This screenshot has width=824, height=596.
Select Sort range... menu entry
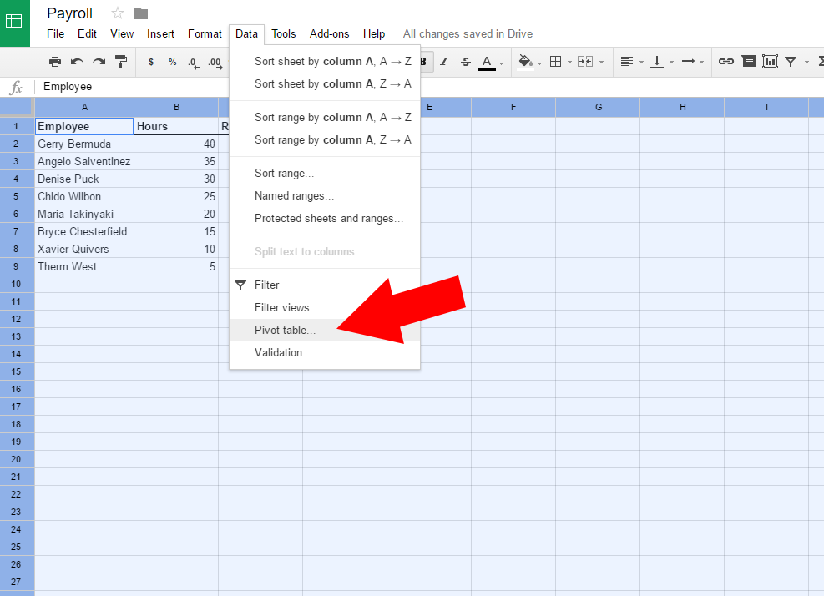pyautogui.click(x=325, y=174)
